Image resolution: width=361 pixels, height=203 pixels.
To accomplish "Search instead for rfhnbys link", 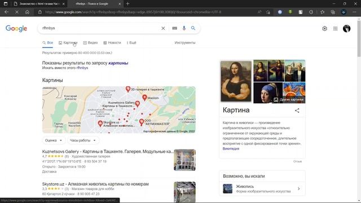I will [82, 68].
